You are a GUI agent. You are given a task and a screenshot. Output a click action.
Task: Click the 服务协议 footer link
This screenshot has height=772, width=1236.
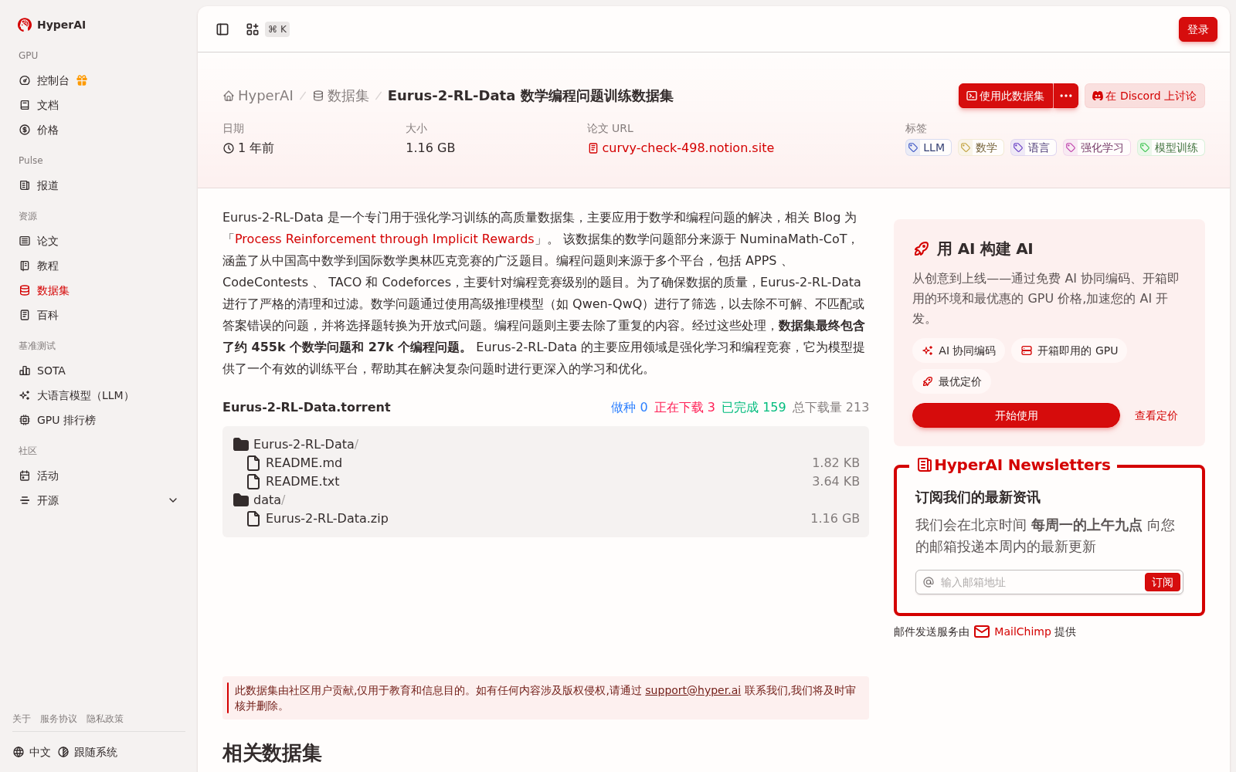point(59,719)
